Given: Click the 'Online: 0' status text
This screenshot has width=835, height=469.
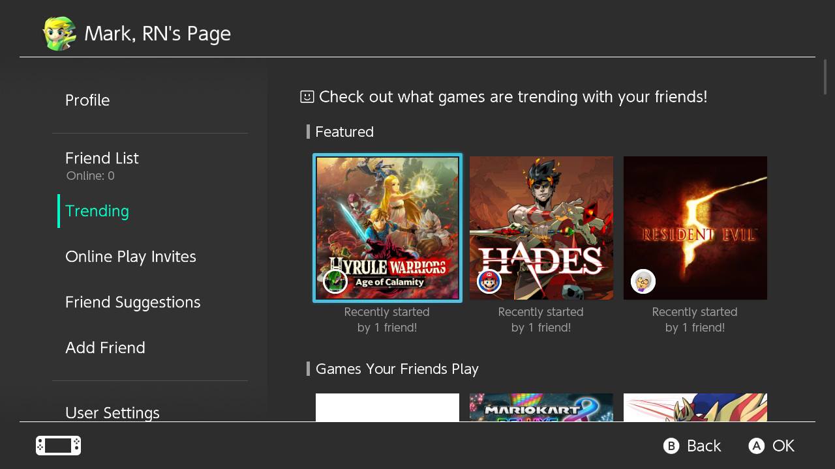Looking at the screenshot, I should point(91,176).
